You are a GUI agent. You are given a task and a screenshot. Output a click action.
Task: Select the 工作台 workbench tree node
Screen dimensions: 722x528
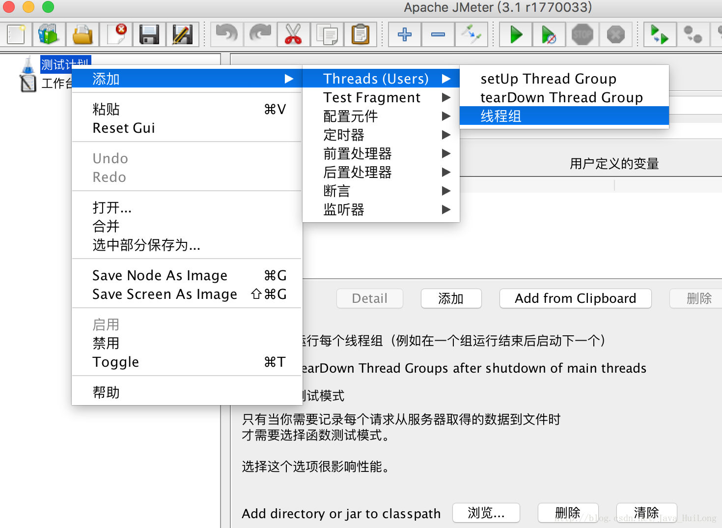point(56,83)
